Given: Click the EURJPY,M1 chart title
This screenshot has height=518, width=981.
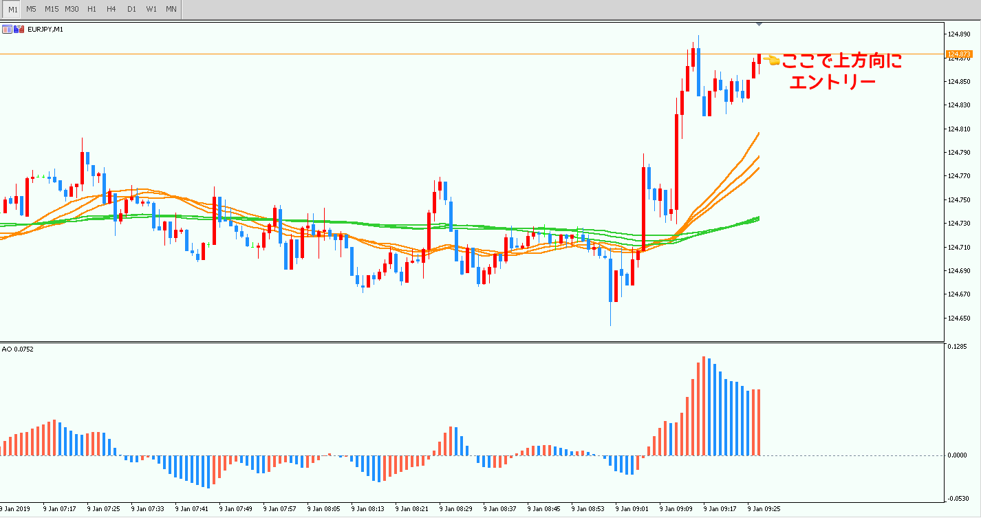Looking at the screenshot, I should 45,29.
